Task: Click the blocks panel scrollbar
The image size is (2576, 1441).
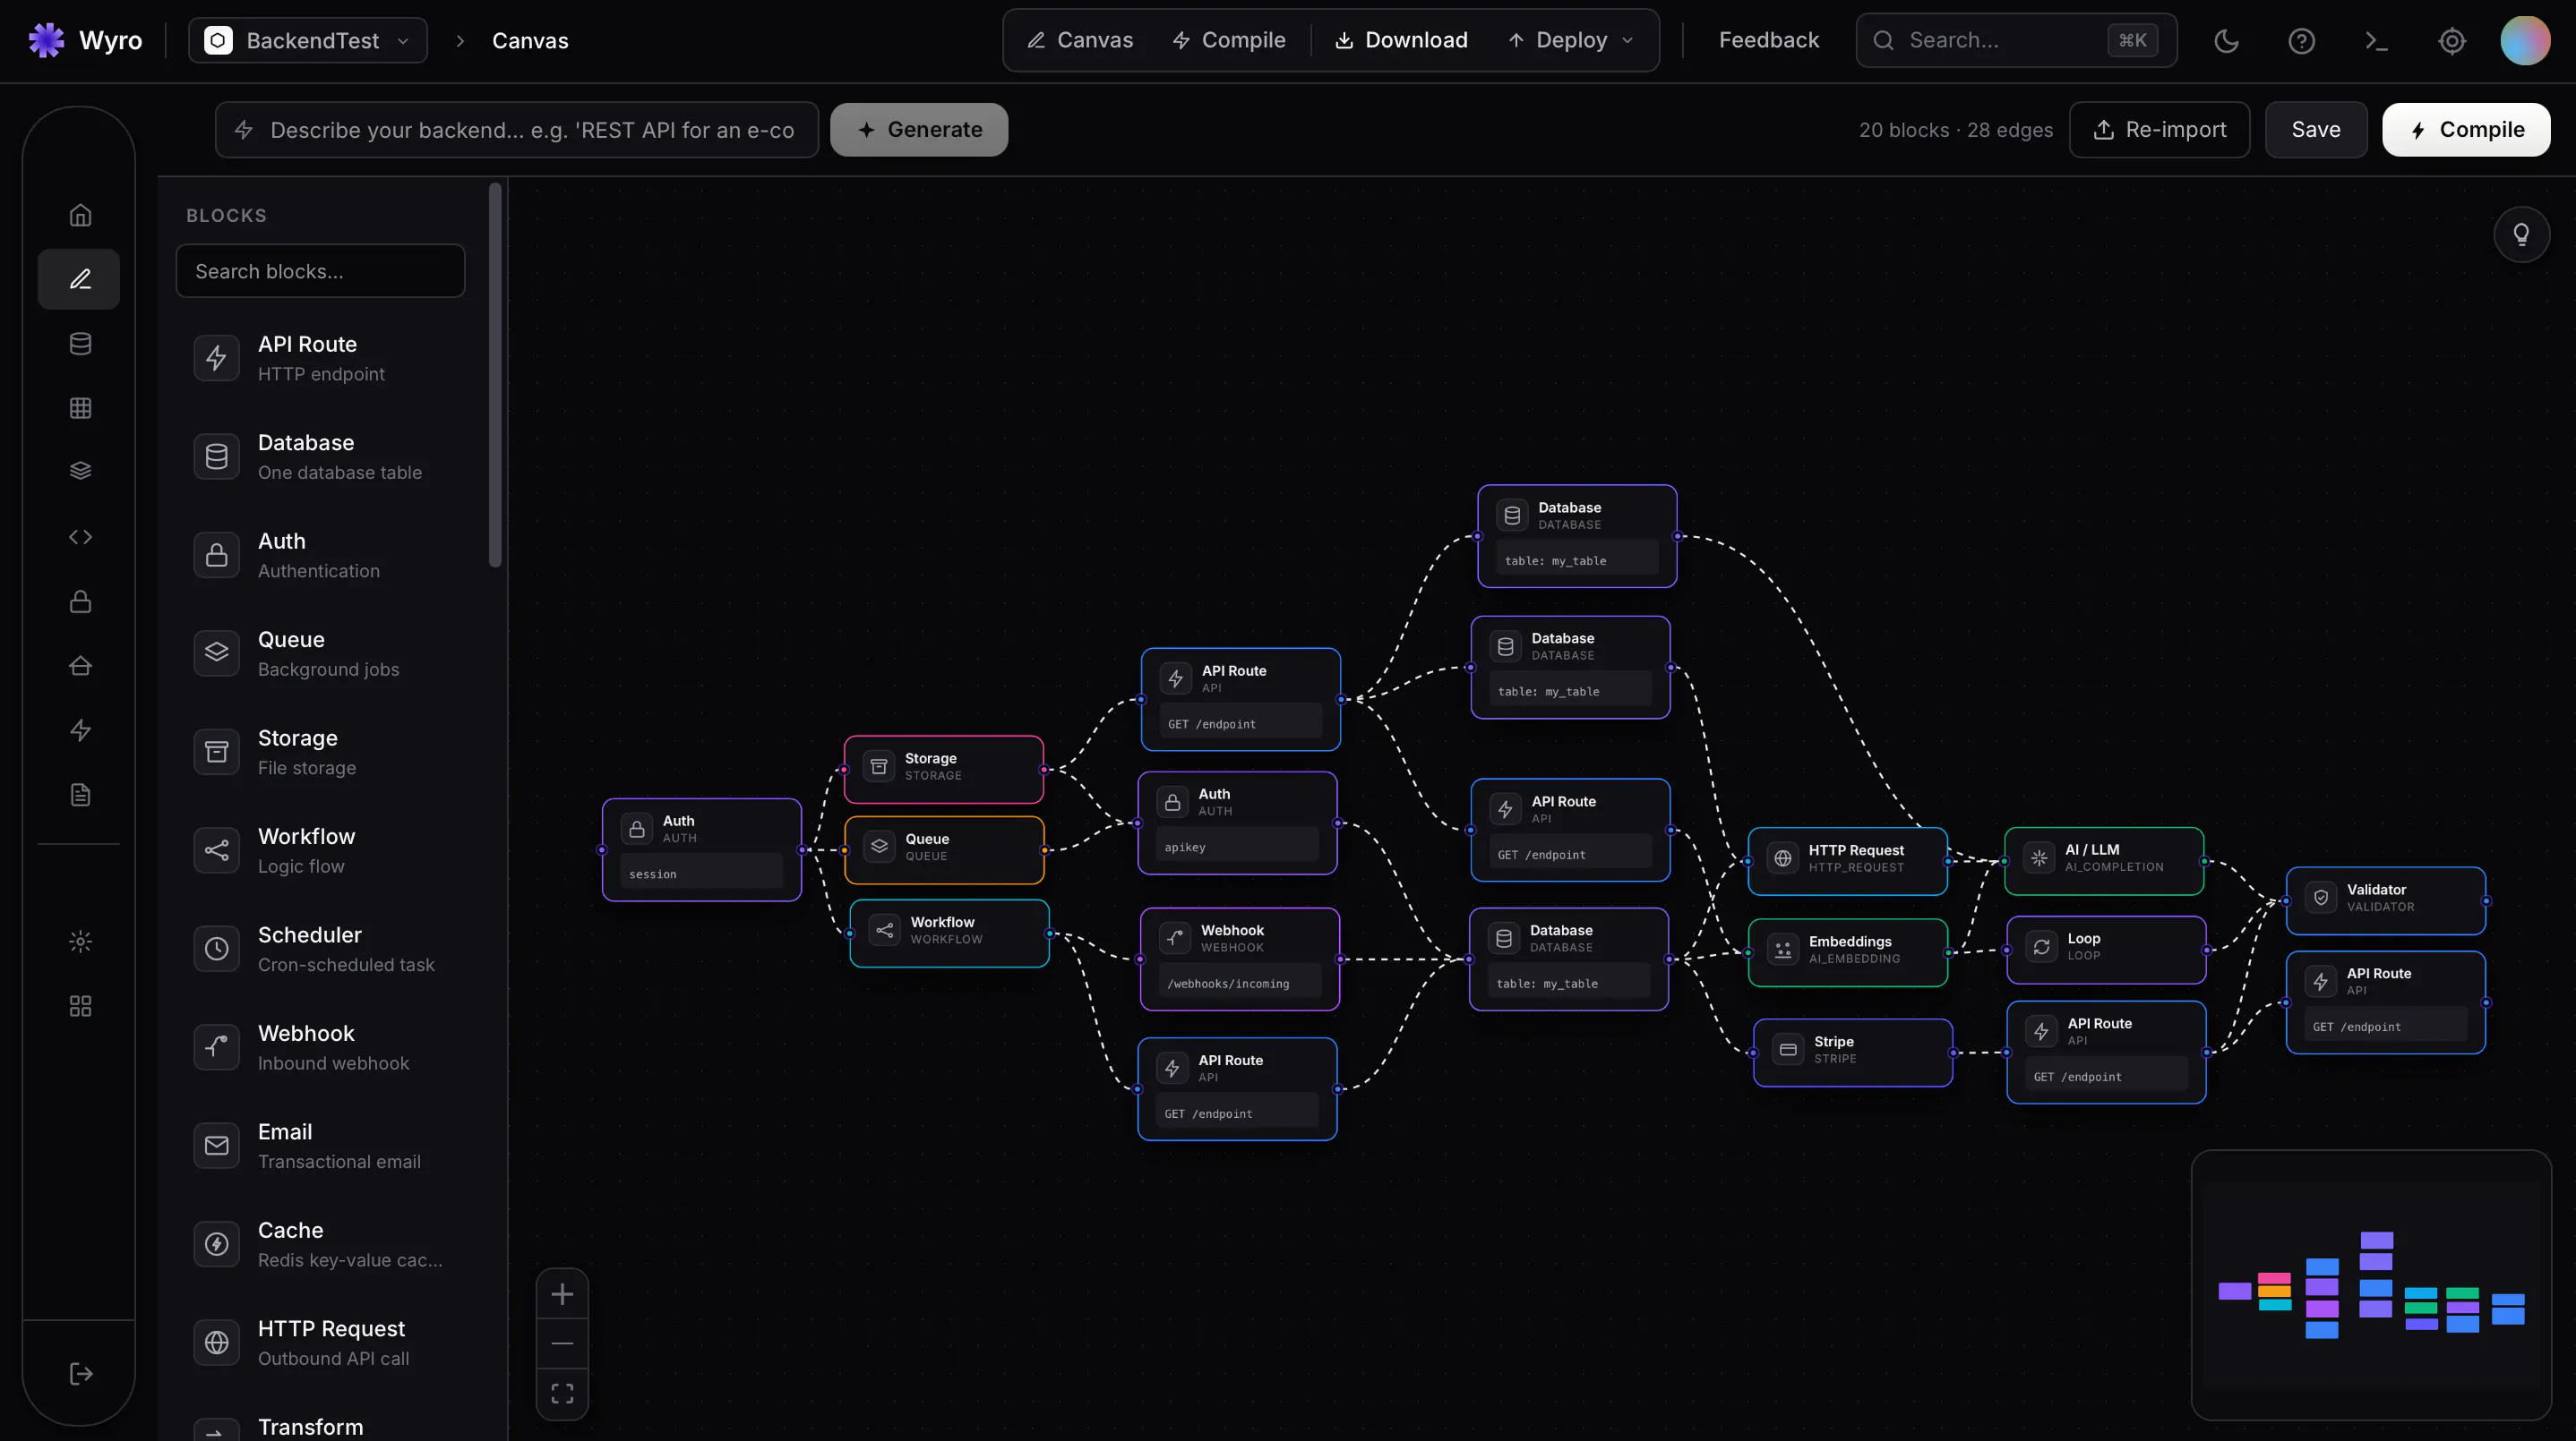Action: coord(494,375)
